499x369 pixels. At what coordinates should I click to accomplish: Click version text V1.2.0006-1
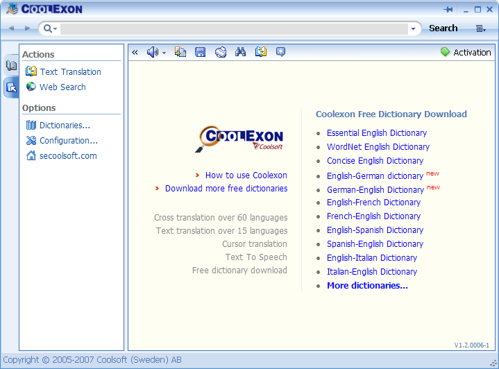tap(471, 345)
